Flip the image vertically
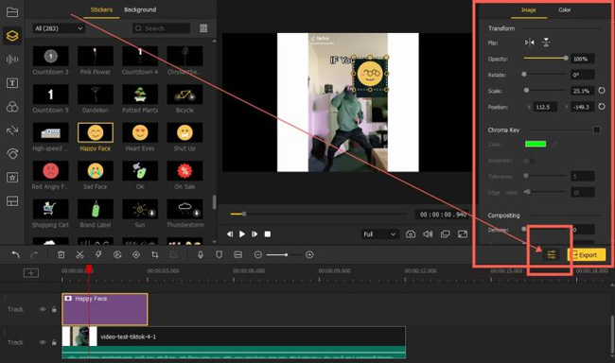615x363 pixels. [546, 43]
